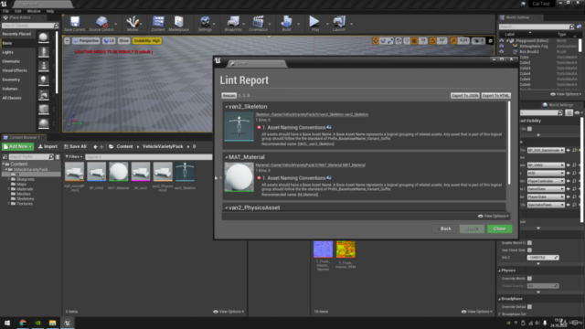Open the van2_Skeleton asset path link
The height and width of the screenshot is (329, 585).
pos(312,114)
